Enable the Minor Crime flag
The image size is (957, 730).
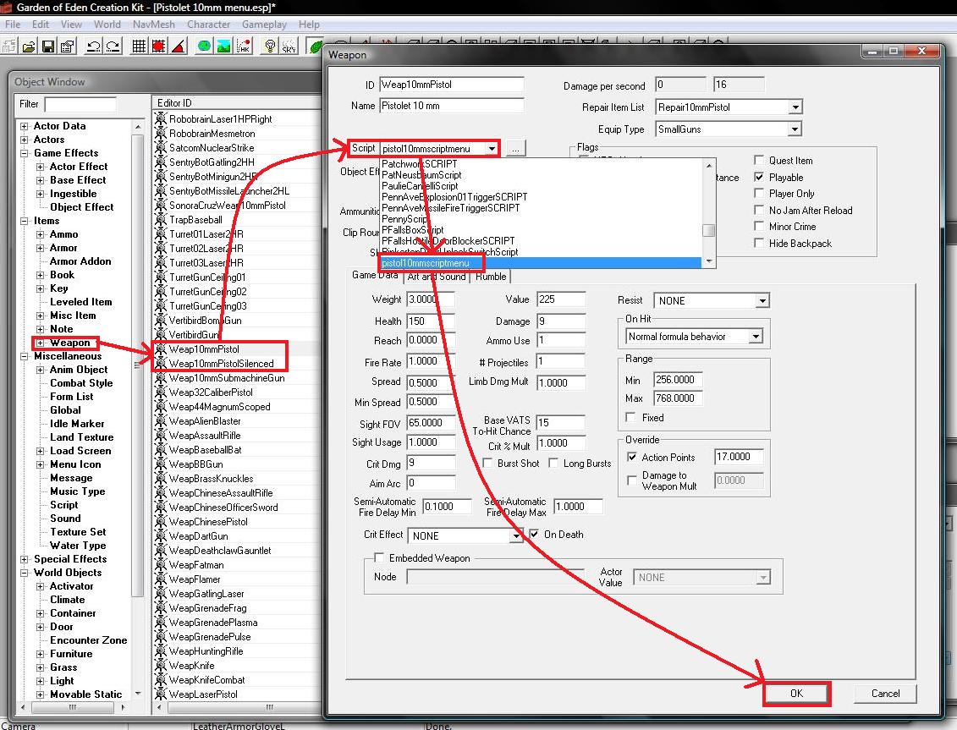pyautogui.click(x=759, y=226)
